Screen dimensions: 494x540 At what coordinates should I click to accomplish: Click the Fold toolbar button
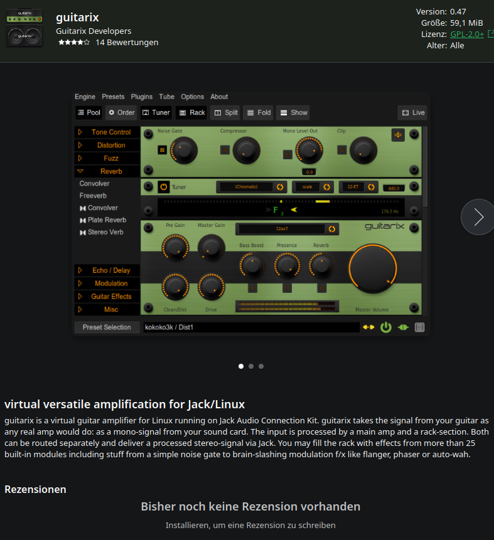pyautogui.click(x=259, y=113)
